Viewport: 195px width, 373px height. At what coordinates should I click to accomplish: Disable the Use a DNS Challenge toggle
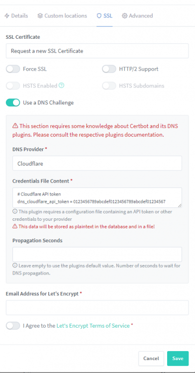(x=13, y=102)
